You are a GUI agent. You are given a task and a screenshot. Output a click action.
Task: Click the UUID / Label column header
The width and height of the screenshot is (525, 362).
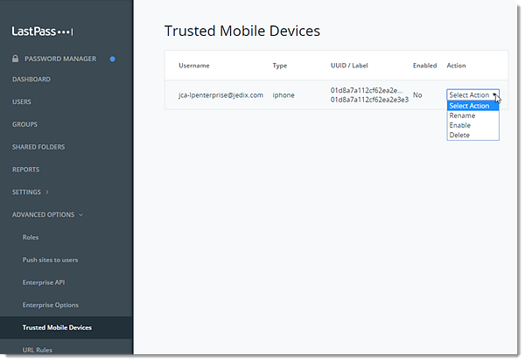[x=349, y=66]
